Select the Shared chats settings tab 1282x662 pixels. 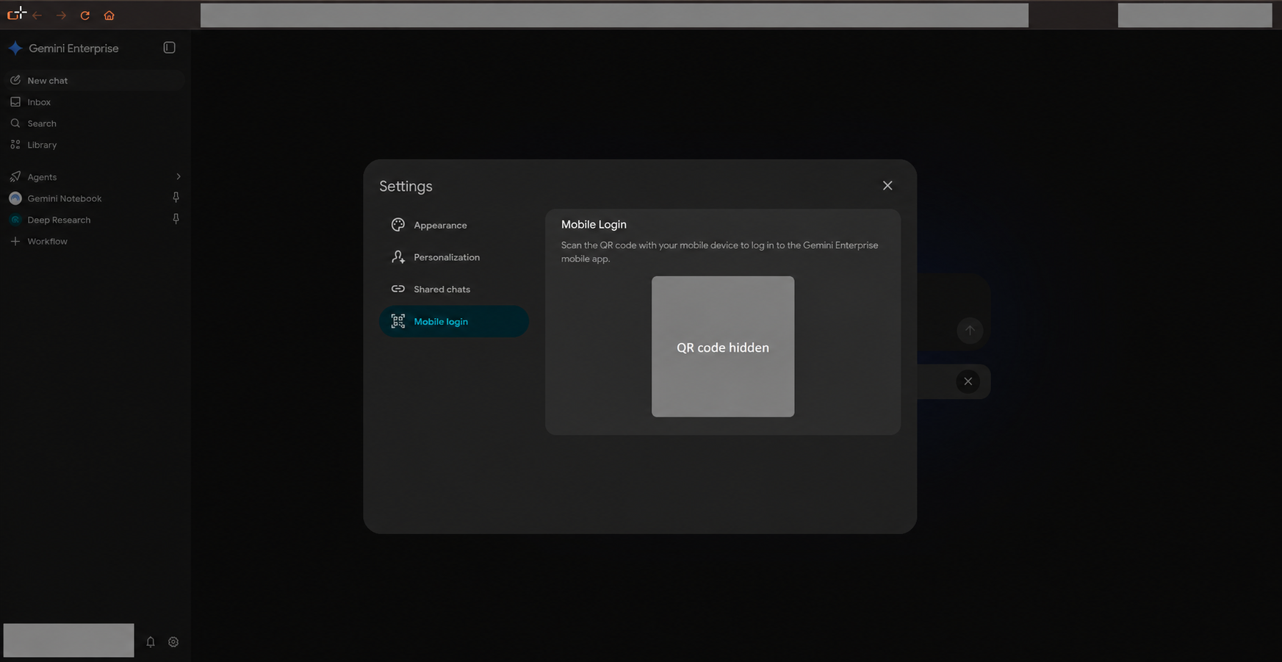454,289
